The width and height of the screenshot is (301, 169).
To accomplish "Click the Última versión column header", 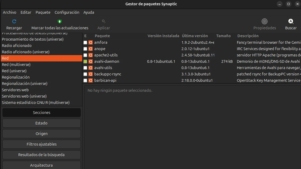I will tap(195, 36).
